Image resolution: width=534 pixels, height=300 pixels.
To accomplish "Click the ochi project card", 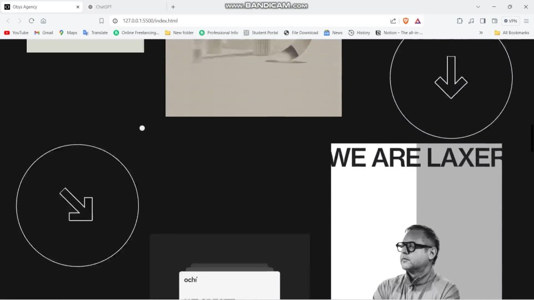I will coord(230,266).
